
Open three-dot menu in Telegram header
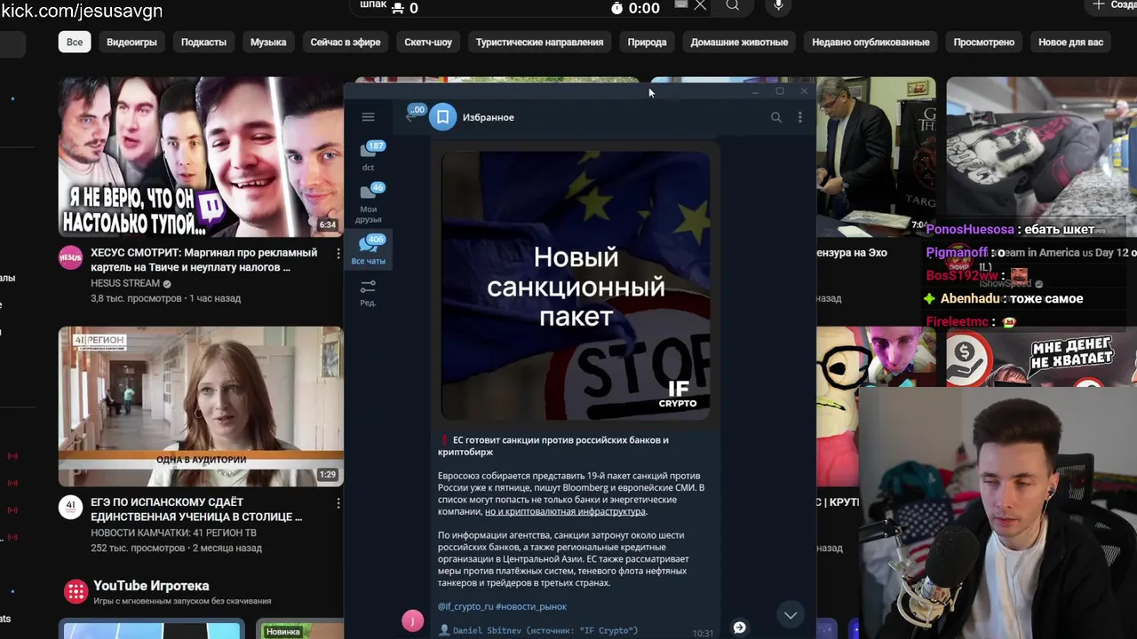[799, 117]
